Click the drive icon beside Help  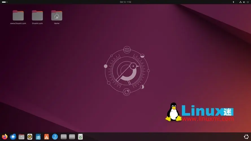64,137
